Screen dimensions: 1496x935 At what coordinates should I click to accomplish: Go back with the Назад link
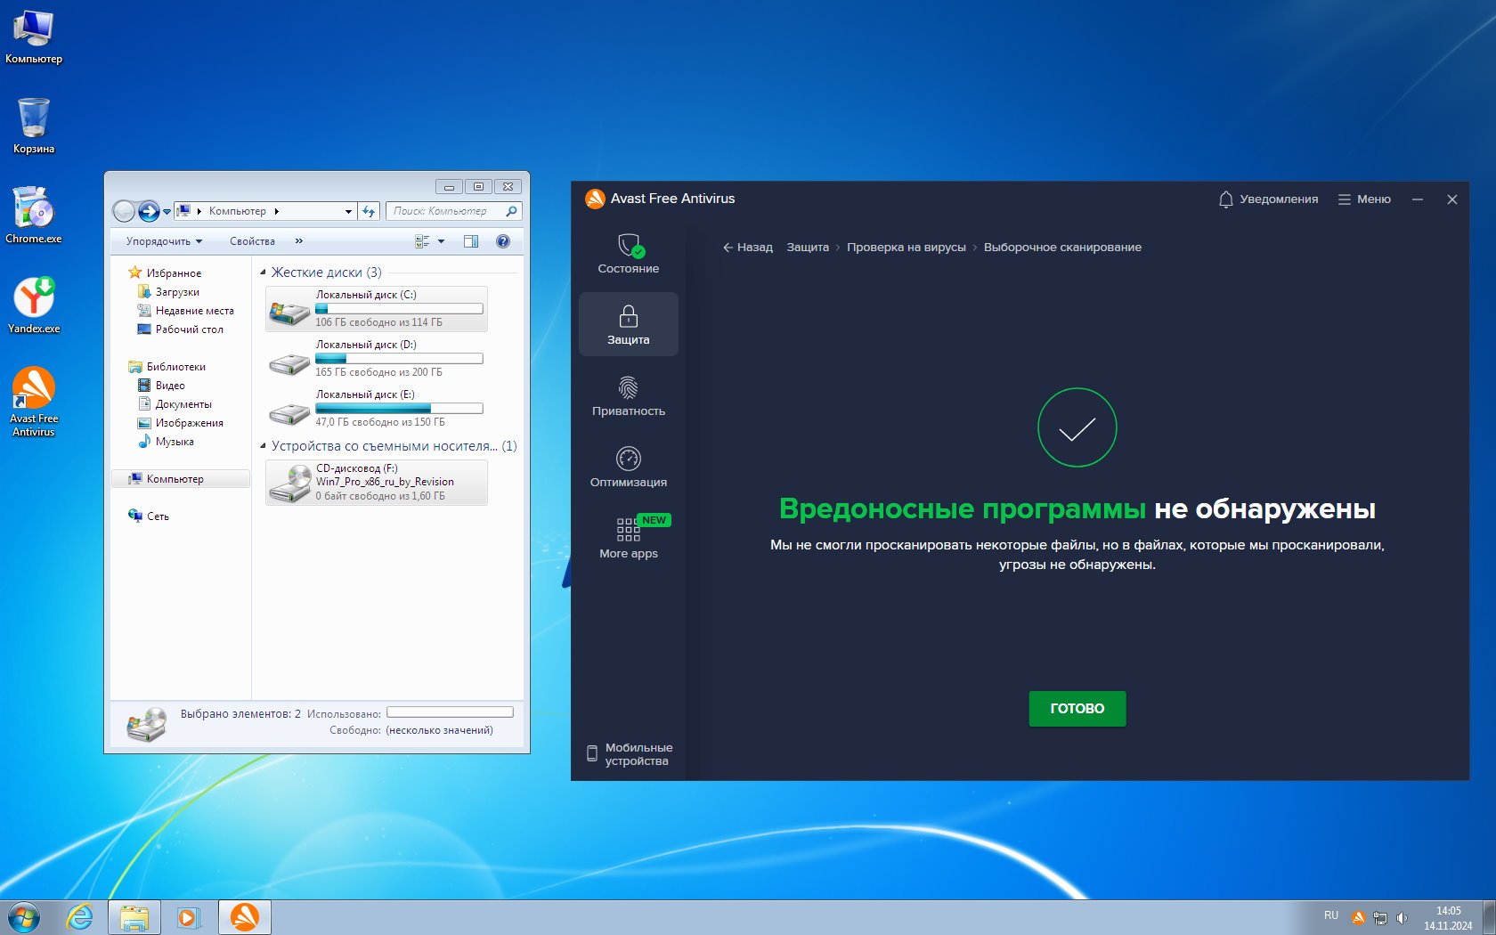(x=748, y=248)
